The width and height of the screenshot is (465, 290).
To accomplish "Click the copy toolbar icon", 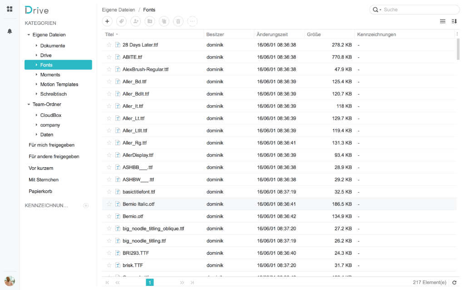I will 164,21.
